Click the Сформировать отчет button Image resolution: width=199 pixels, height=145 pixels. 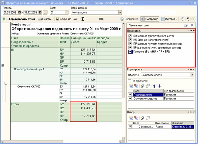tap(19, 19)
